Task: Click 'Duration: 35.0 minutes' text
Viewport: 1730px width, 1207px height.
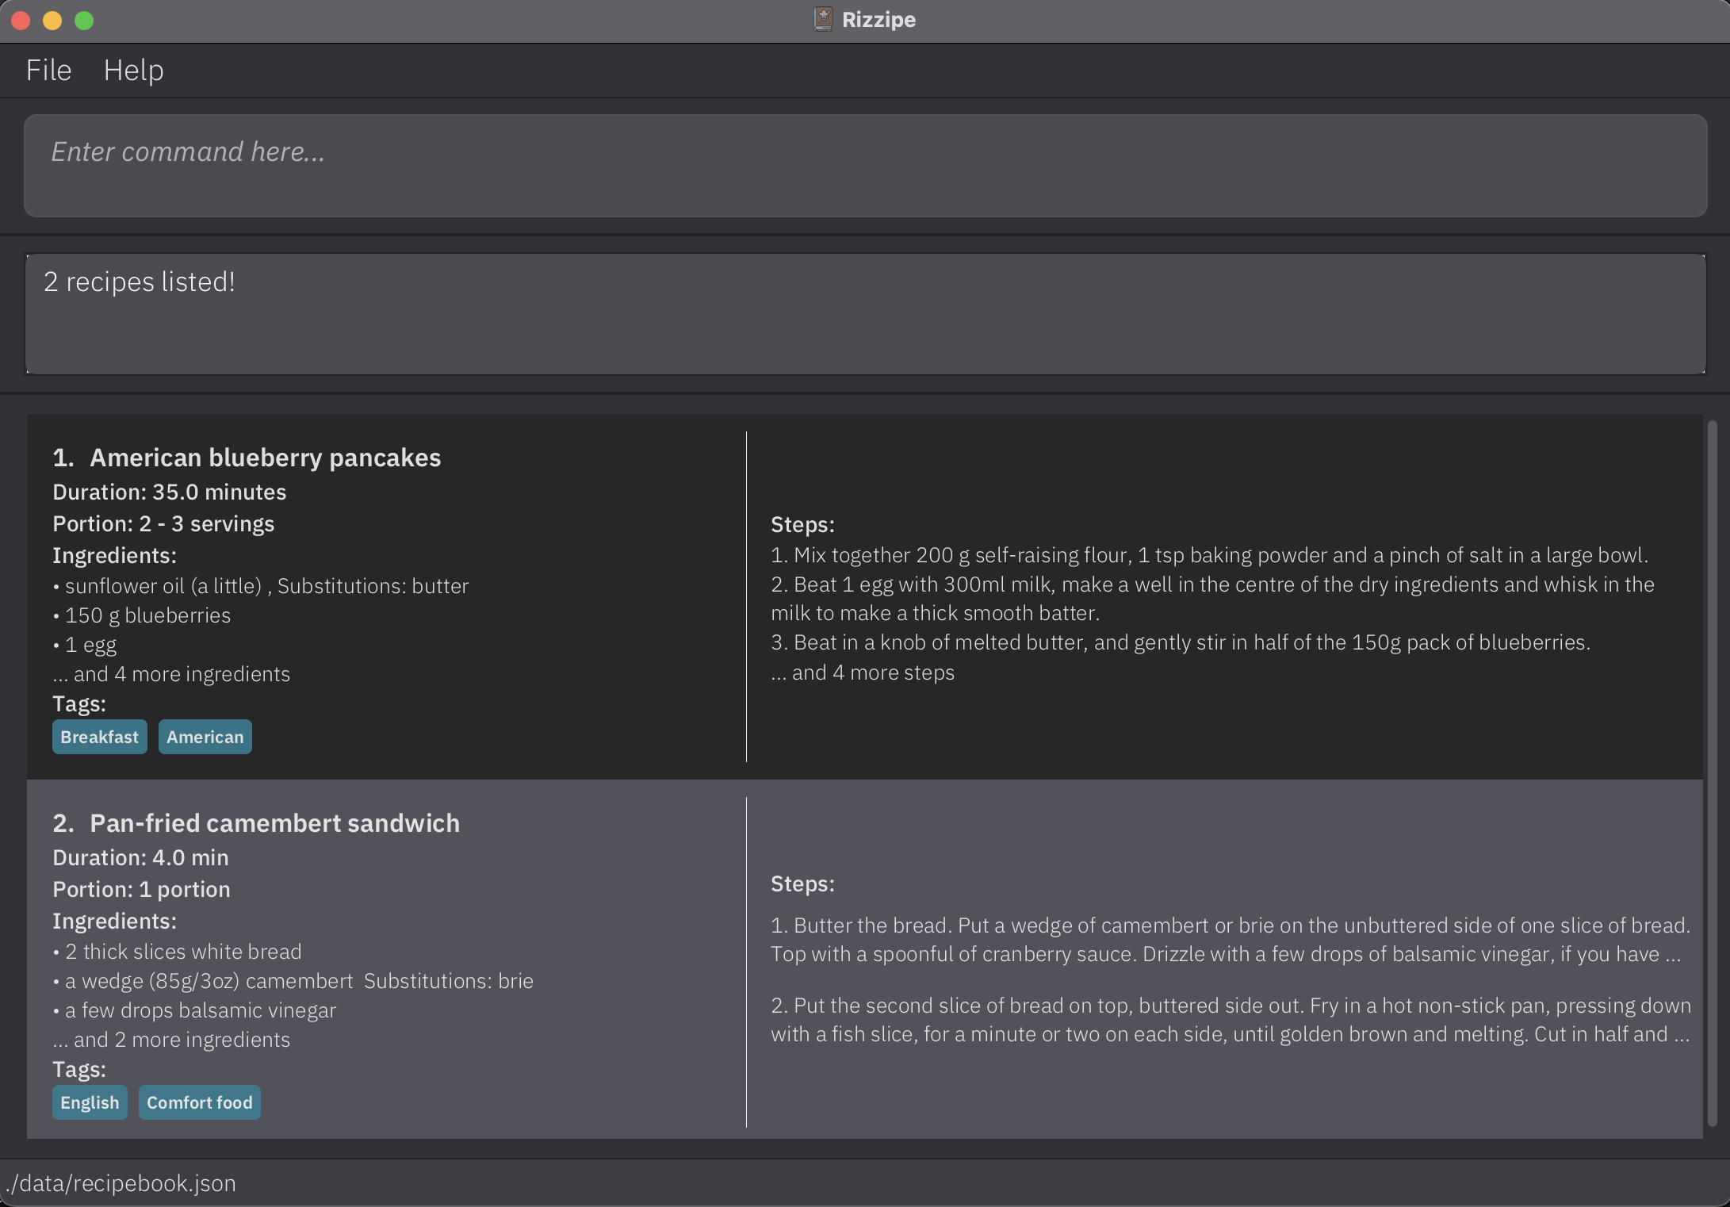Action: tap(170, 492)
